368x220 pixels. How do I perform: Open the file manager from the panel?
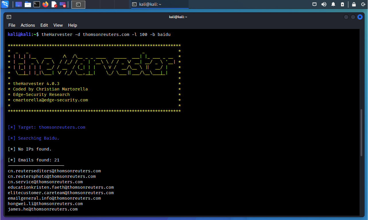coord(28,4)
